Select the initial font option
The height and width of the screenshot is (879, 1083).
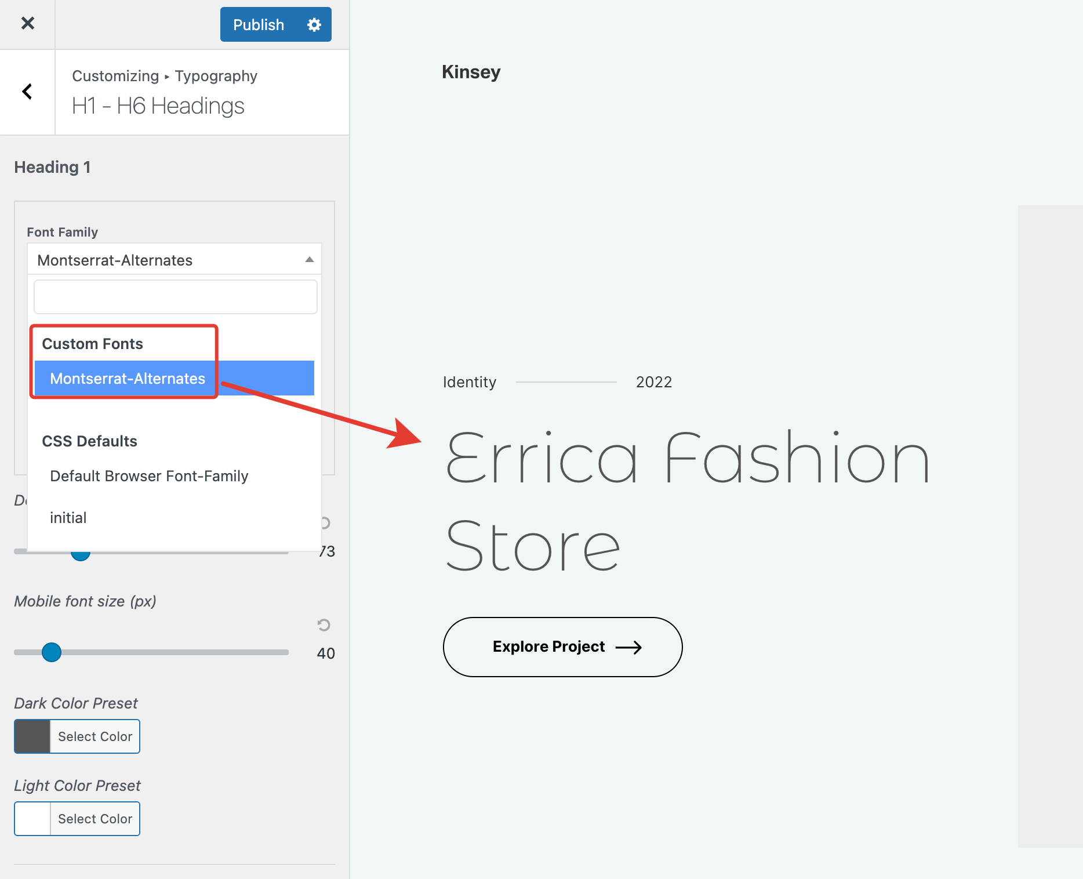(x=68, y=518)
